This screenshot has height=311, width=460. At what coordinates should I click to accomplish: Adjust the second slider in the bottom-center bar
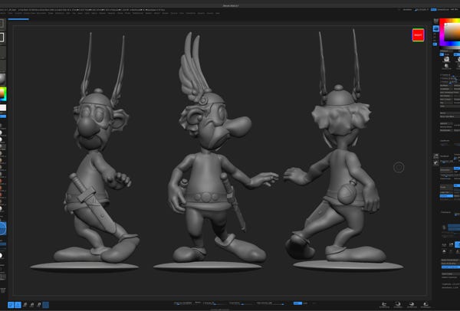click(214, 303)
